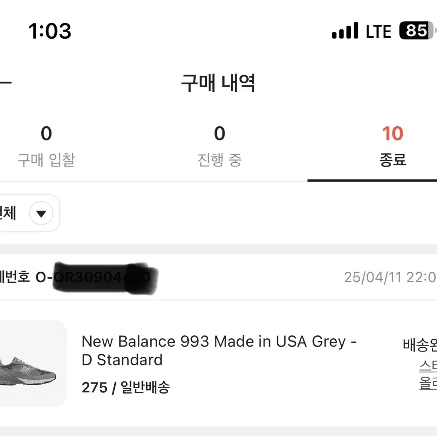Tap the size text 275 / 일반배송
Screen dimensions: 437x437
pyautogui.click(x=126, y=388)
